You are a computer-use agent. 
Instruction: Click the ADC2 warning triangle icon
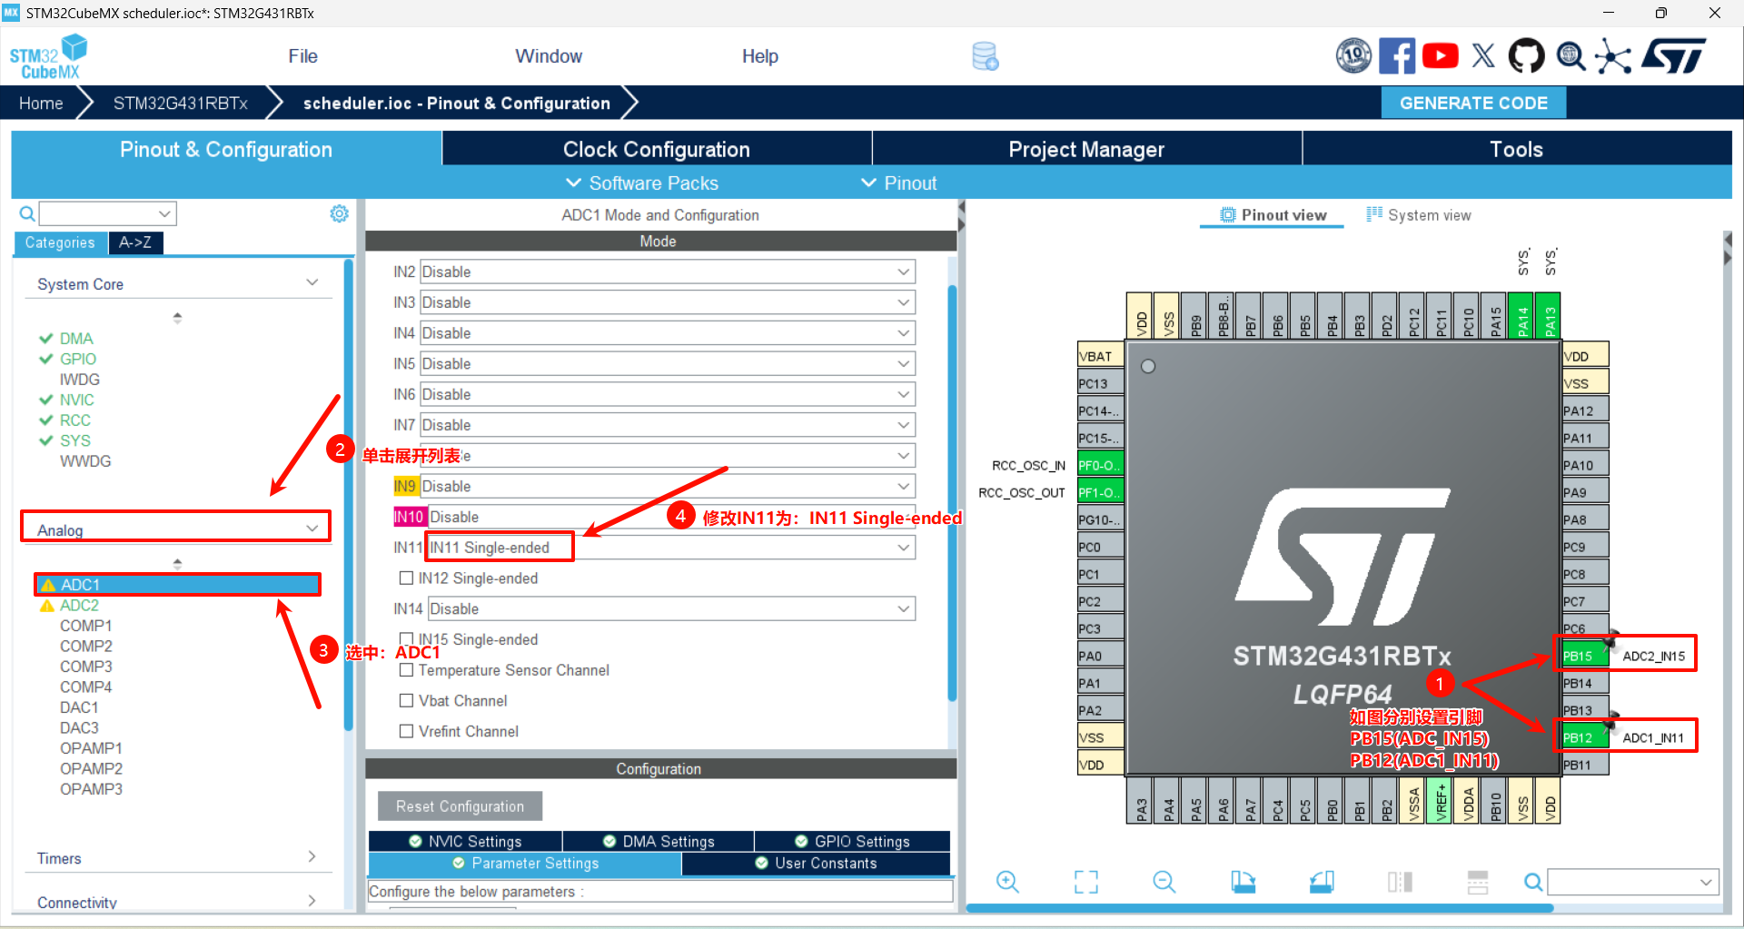pyautogui.click(x=47, y=606)
